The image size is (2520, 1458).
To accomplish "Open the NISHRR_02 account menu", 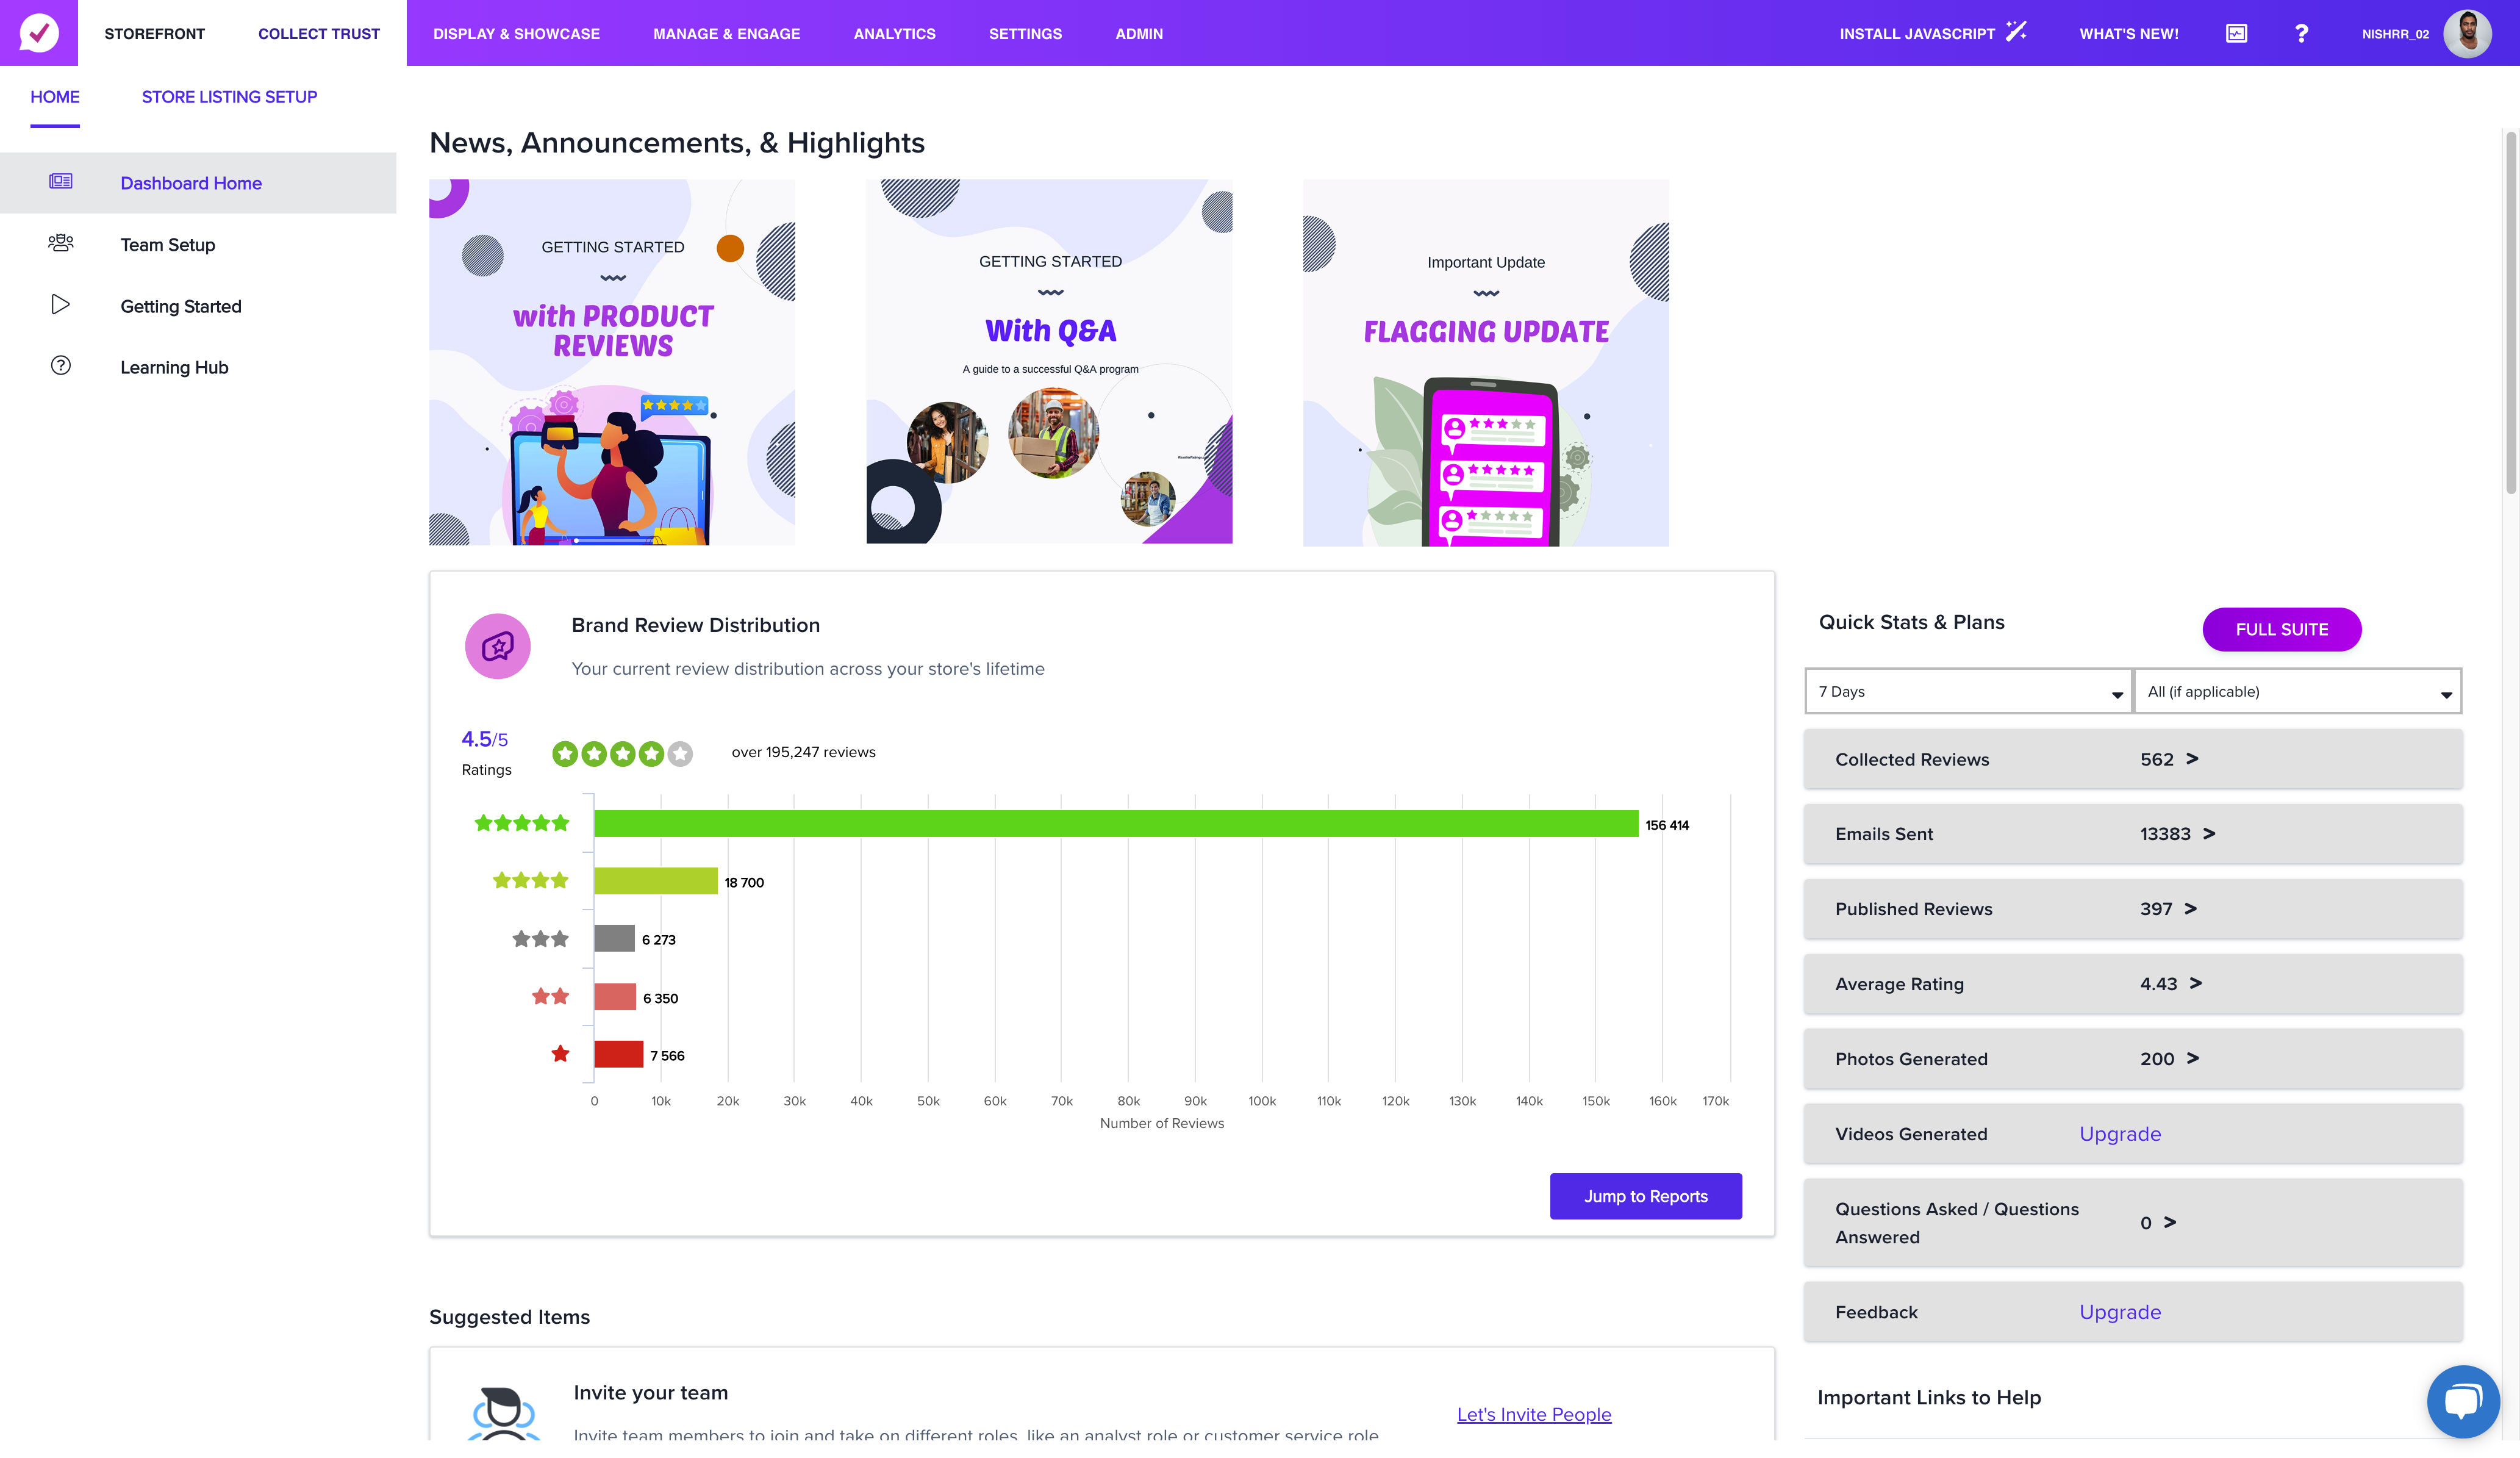I will 2395,34.
